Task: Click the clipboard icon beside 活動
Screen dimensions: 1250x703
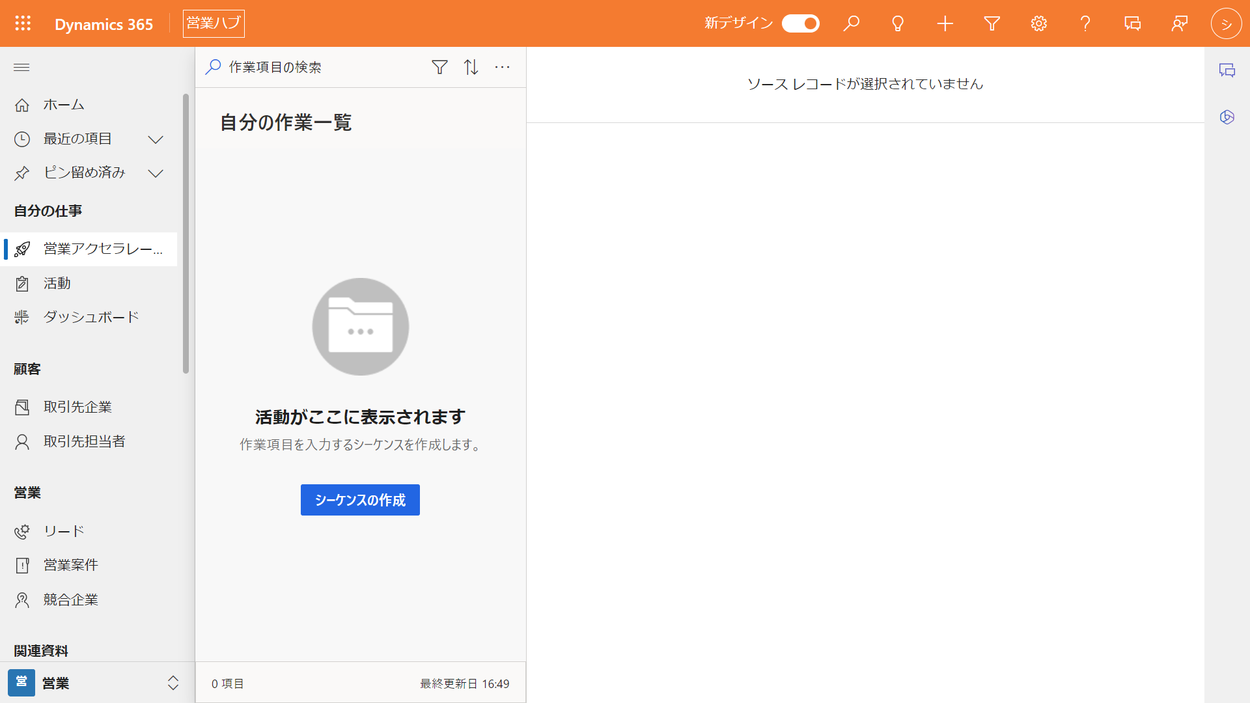Action: (22, 284)
